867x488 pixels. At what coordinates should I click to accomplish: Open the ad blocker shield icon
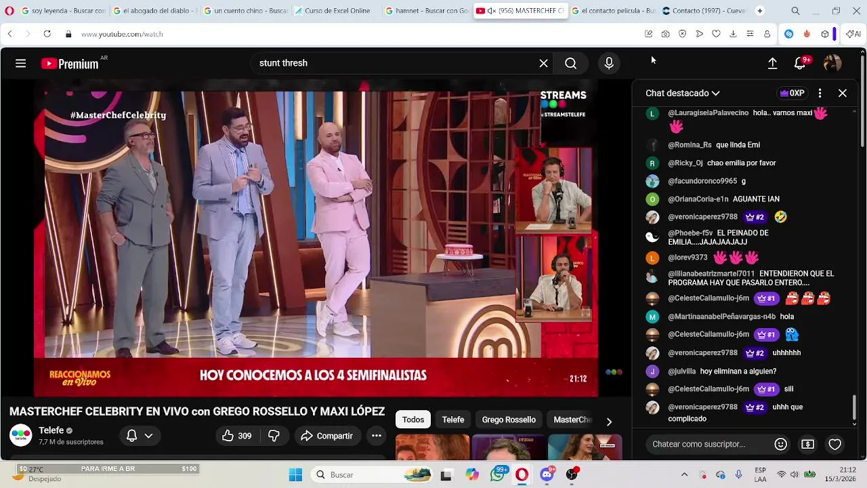tap(682, 34)
